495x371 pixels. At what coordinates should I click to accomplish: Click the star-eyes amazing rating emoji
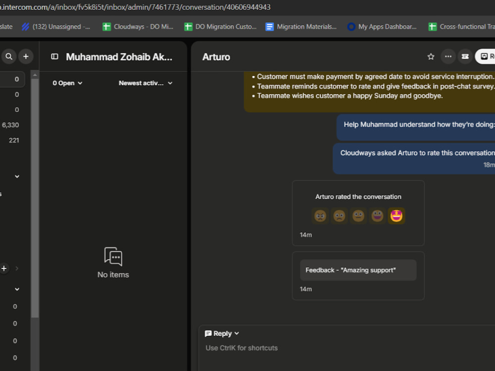[396, 216]
